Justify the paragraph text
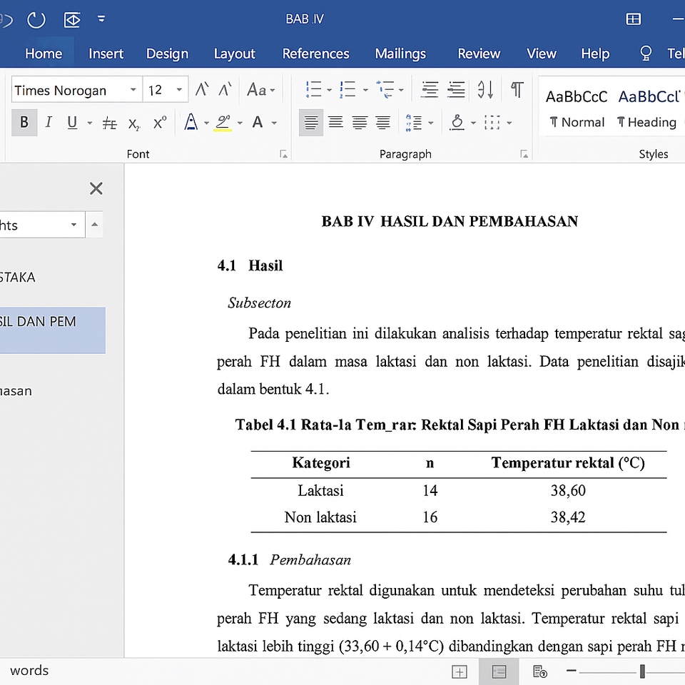This screenshot has height=685, width=685. pyautogui.click(x=383, y=122)
